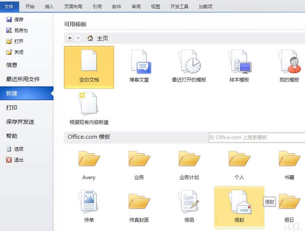Choose 根据现有内容新建 template option

[89, 108]
